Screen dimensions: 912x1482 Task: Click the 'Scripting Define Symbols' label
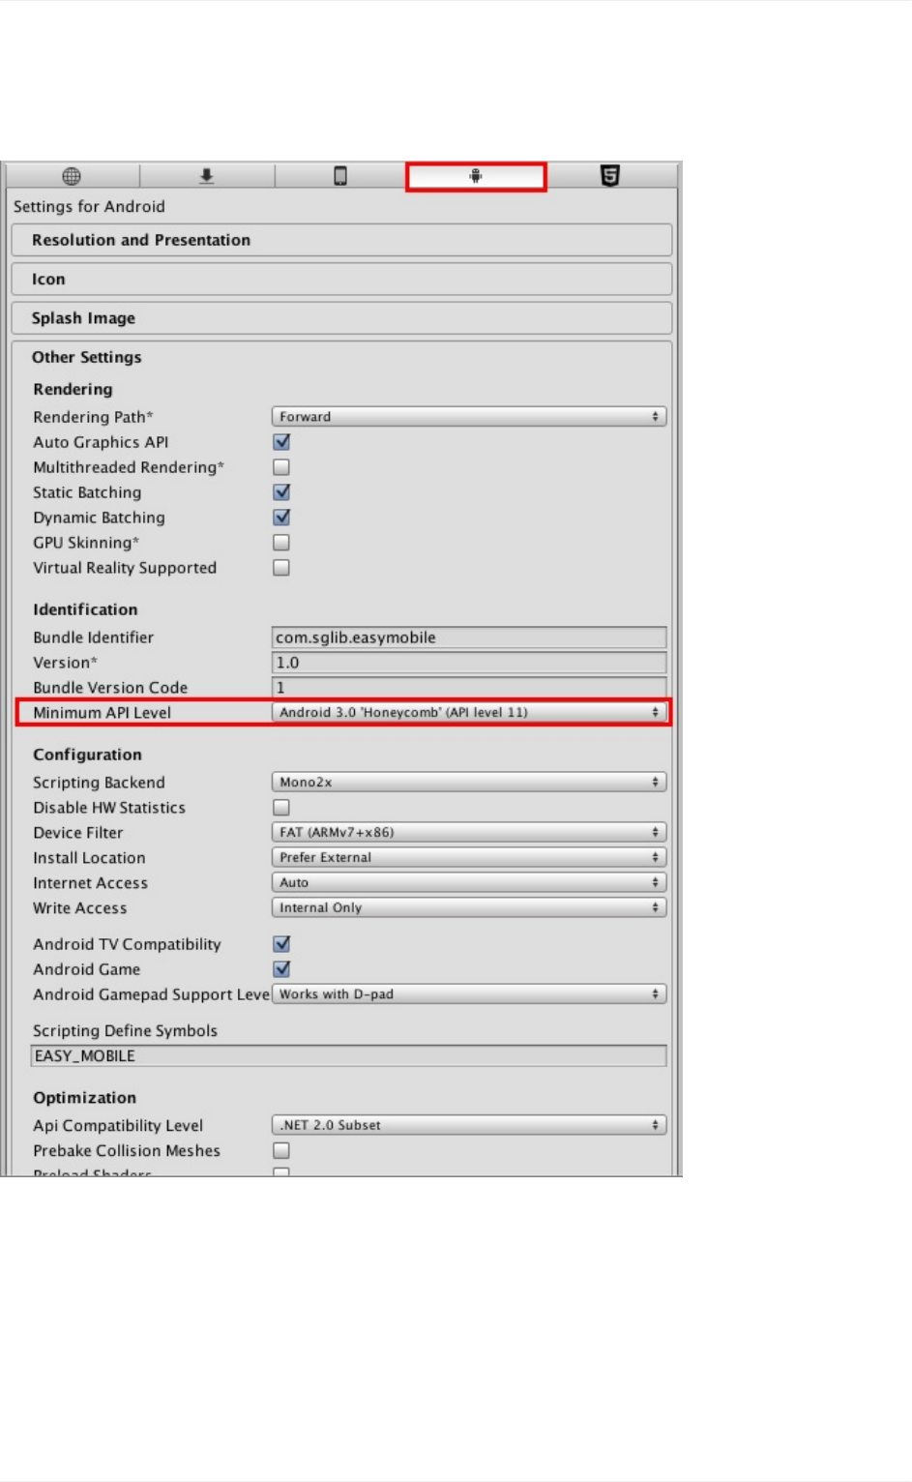coord(125,1031)
